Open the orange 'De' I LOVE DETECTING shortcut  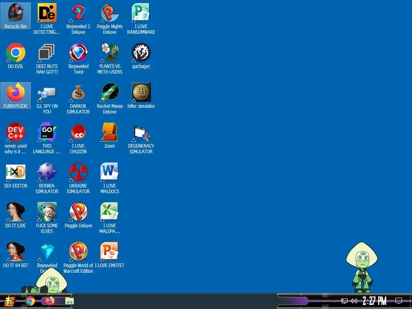(x=47, y=19)
